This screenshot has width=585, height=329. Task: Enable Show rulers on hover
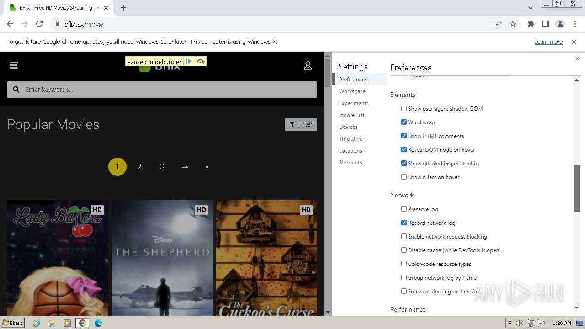(x=404, y=177)
